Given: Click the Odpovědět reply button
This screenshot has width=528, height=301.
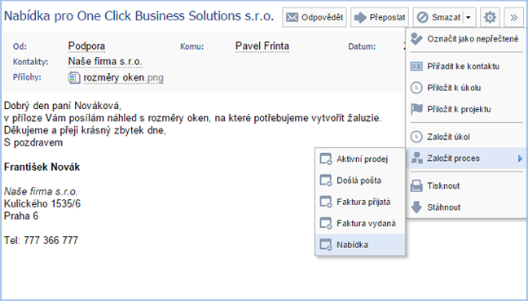Looking at the screenshot, I should tap(315, 17).
